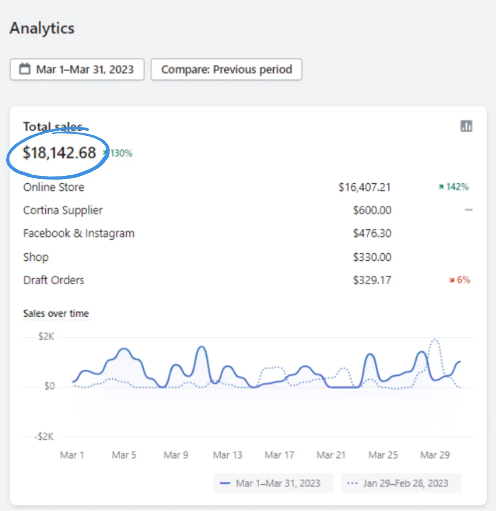Viewport: 496px width, 511px height.
Task: Select the Cortina Supplier sales row
Action: pyautogui.click(x=63, y=211)
